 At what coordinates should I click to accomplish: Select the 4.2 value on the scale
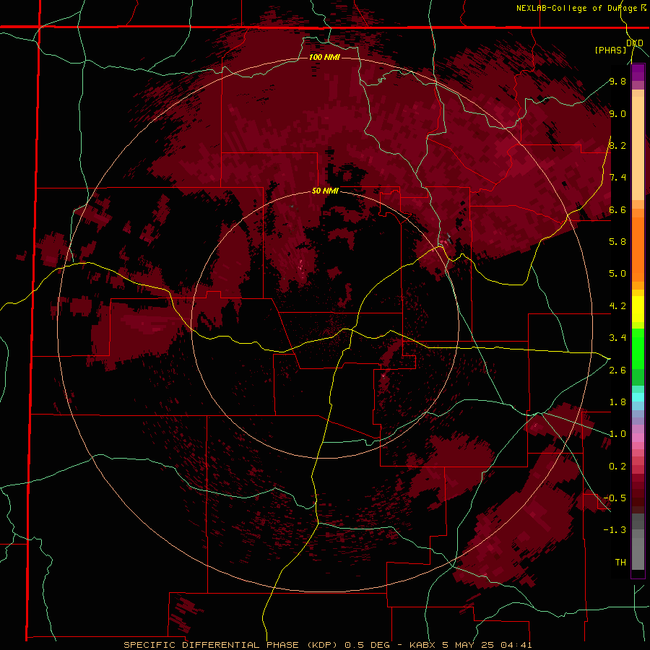click(617, 306)
